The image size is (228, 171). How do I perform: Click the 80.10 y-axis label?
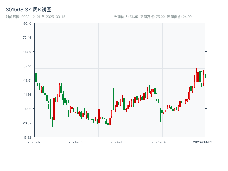pyautogui.click(x=27, y=23)
